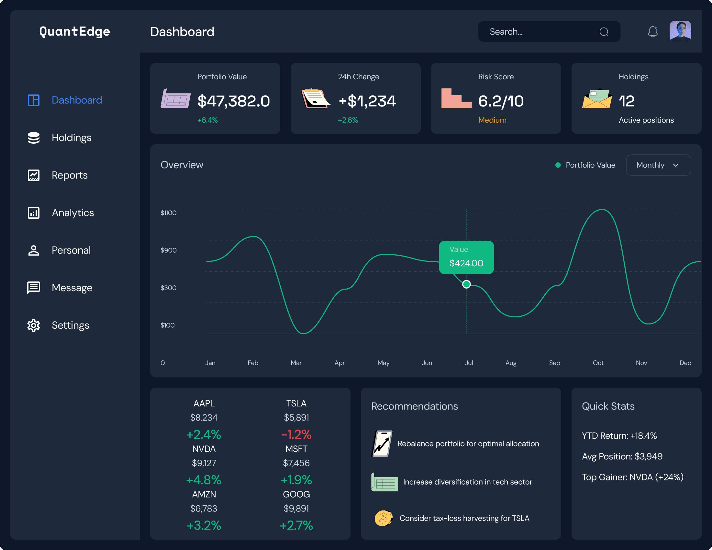Click TSLA's -1.2% change
712x550 pixels.
click(296, 434)
